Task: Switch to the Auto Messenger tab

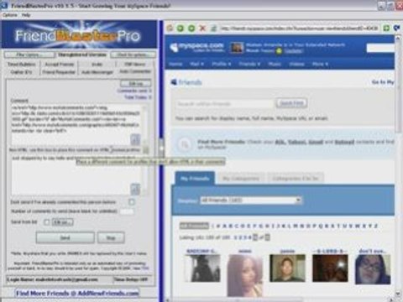Action: tap(97, 72)
